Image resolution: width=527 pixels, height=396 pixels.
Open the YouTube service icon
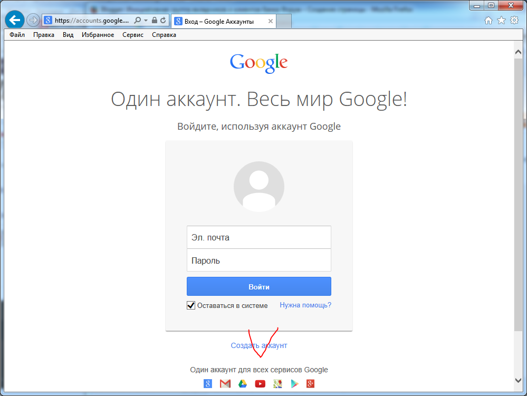pos(260,383)
